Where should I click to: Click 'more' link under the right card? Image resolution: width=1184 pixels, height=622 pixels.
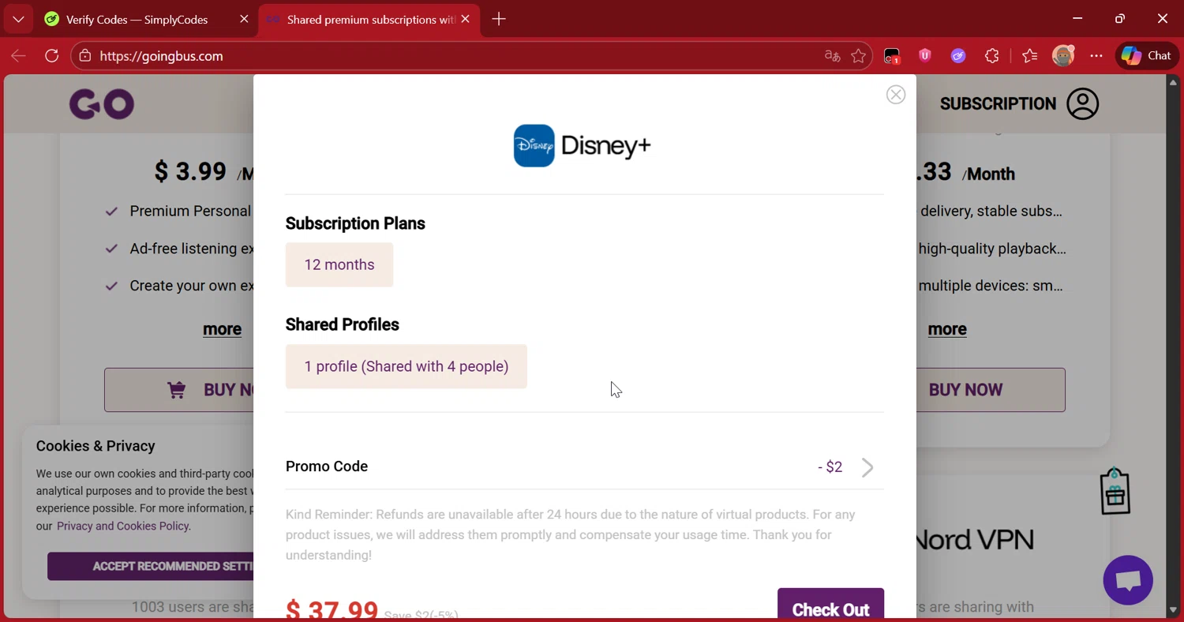point(947,329)
